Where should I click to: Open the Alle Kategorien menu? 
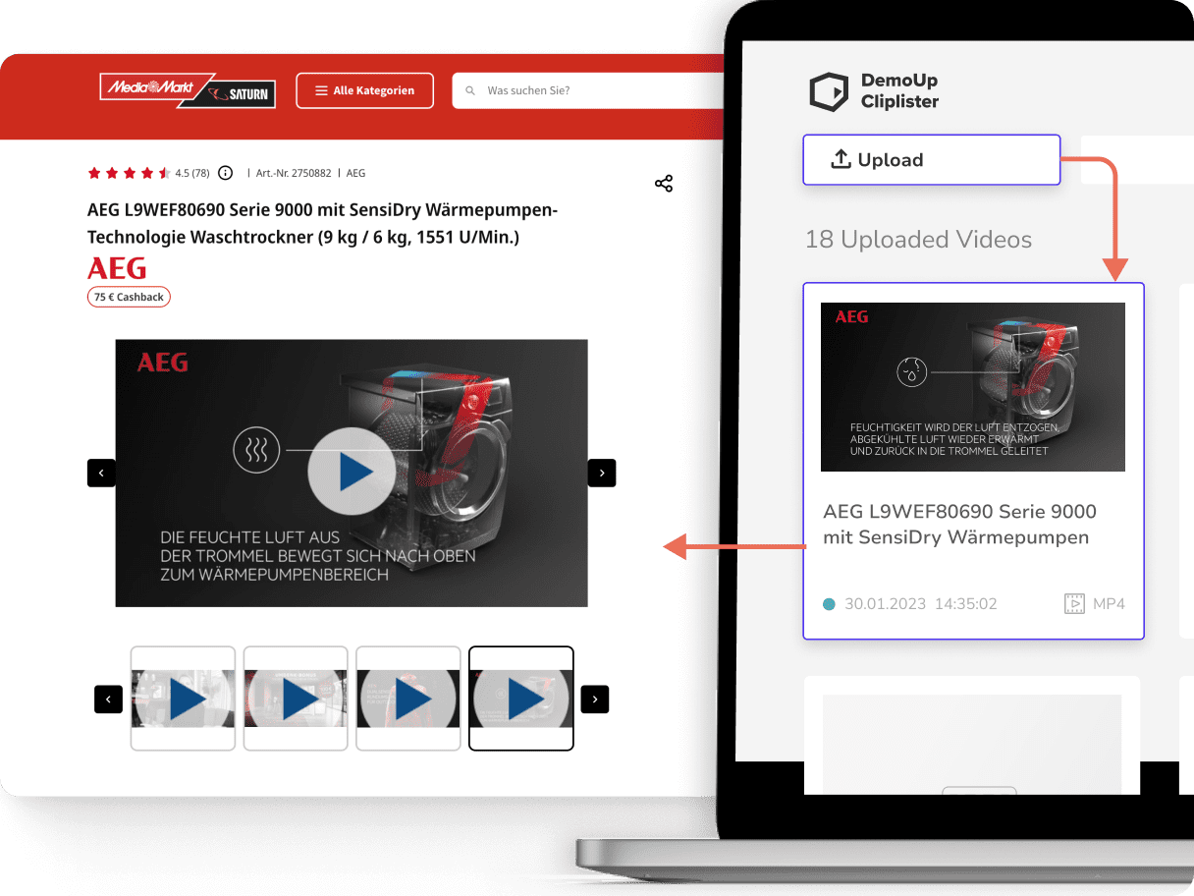click(364, 90)
